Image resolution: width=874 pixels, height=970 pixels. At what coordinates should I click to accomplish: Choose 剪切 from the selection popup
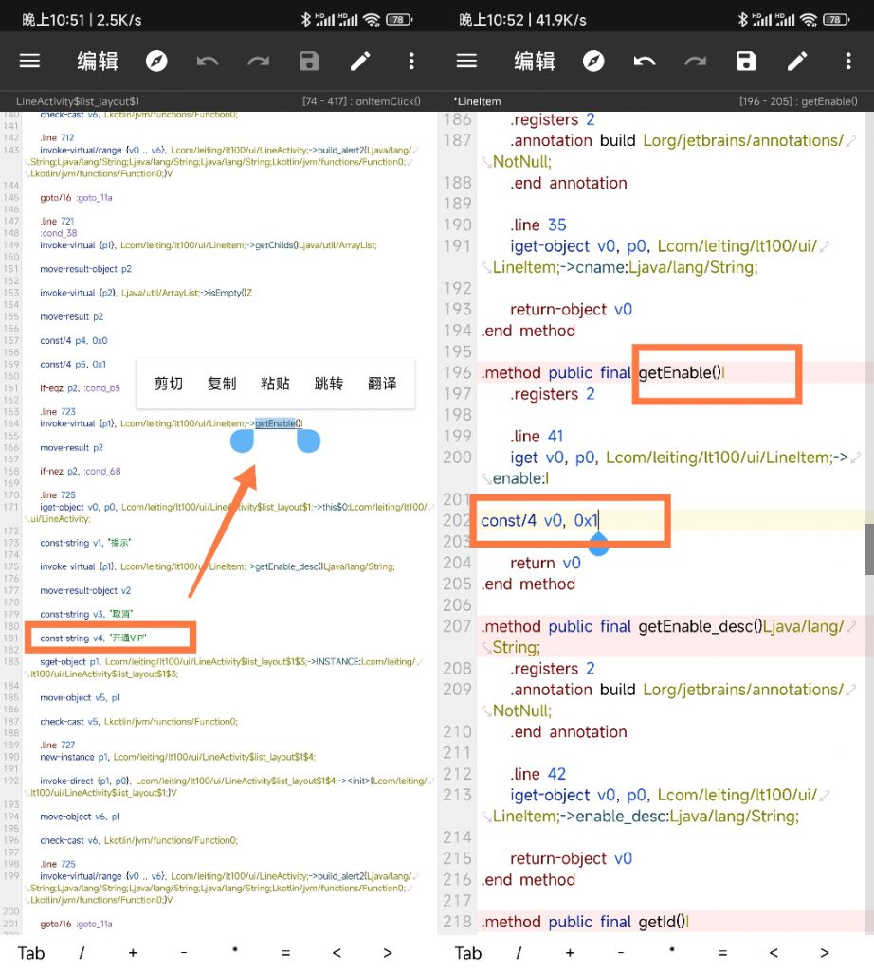(169, 384)
